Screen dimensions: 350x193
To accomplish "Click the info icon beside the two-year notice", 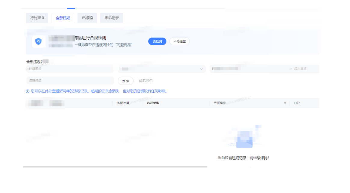I will [28, 91].
